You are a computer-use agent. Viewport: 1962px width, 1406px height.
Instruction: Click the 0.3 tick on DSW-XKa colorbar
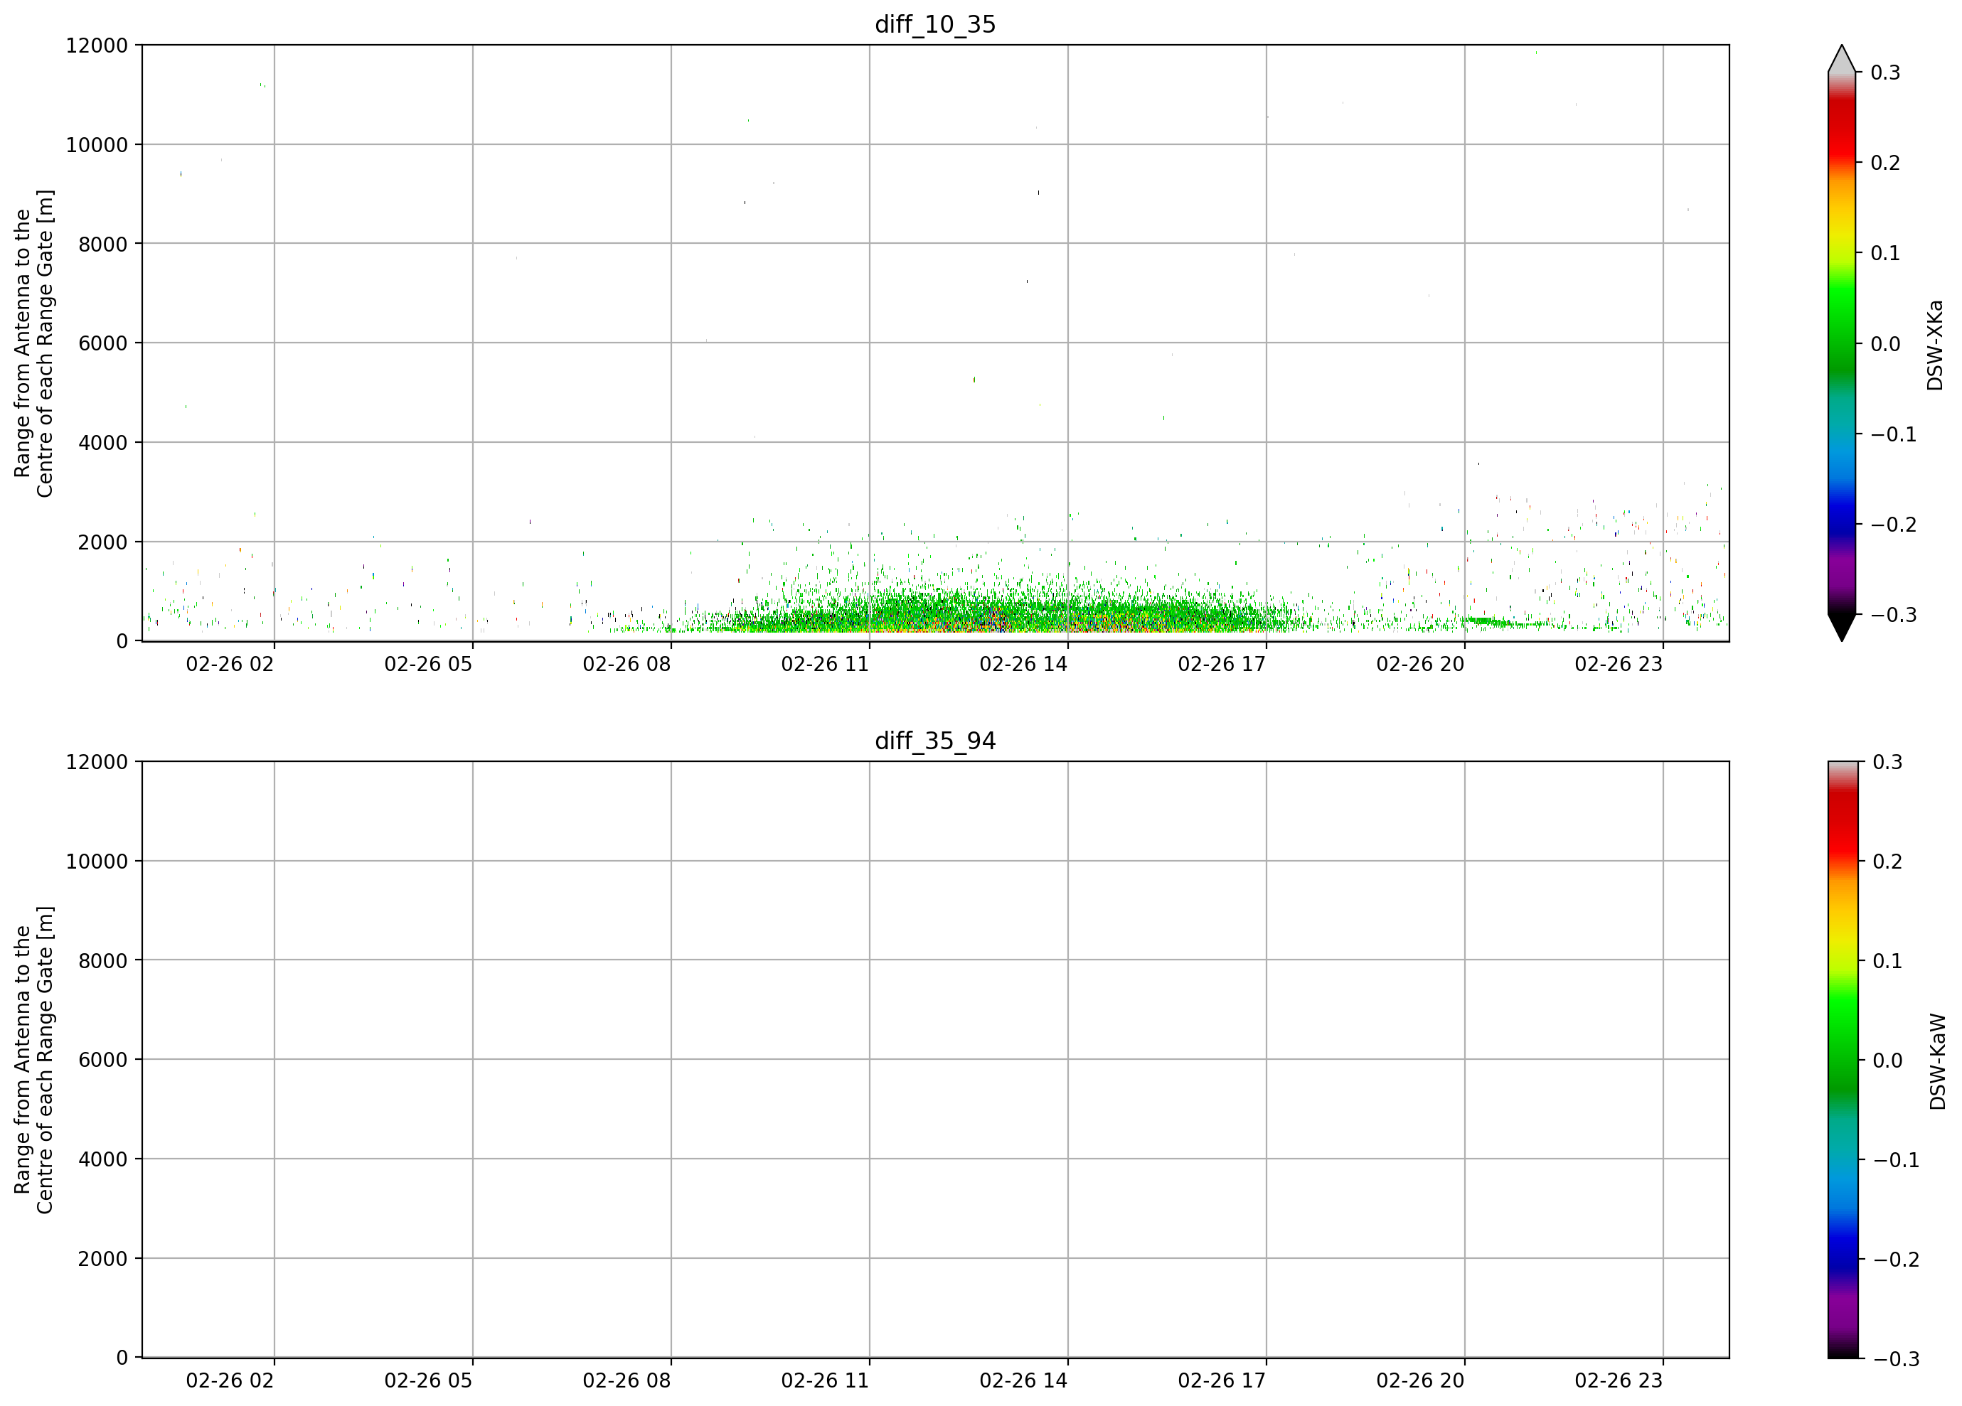tap(1886, 73)
